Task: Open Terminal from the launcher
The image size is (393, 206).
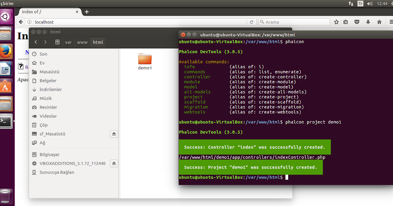Action: click(x=6, y=121)
